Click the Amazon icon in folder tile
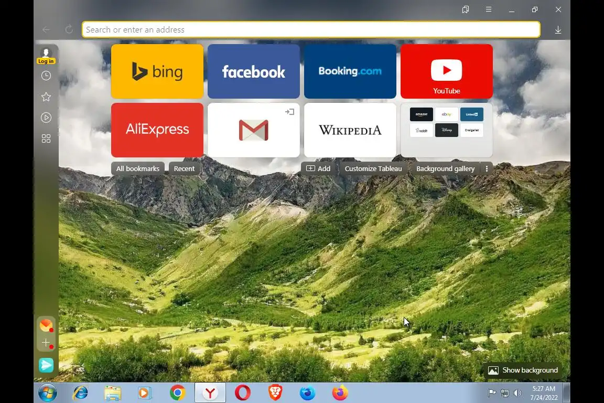Viewport: 604px width, 403px height. pos(422,114)
